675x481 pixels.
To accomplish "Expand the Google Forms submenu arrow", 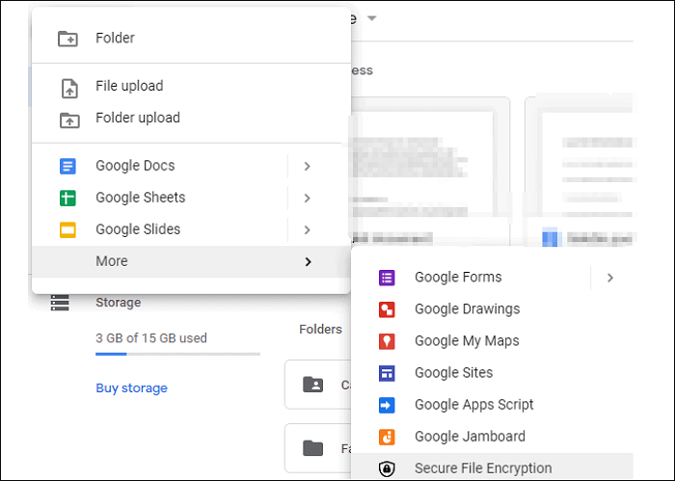I will pyautogui.click(x=610, y=278).
